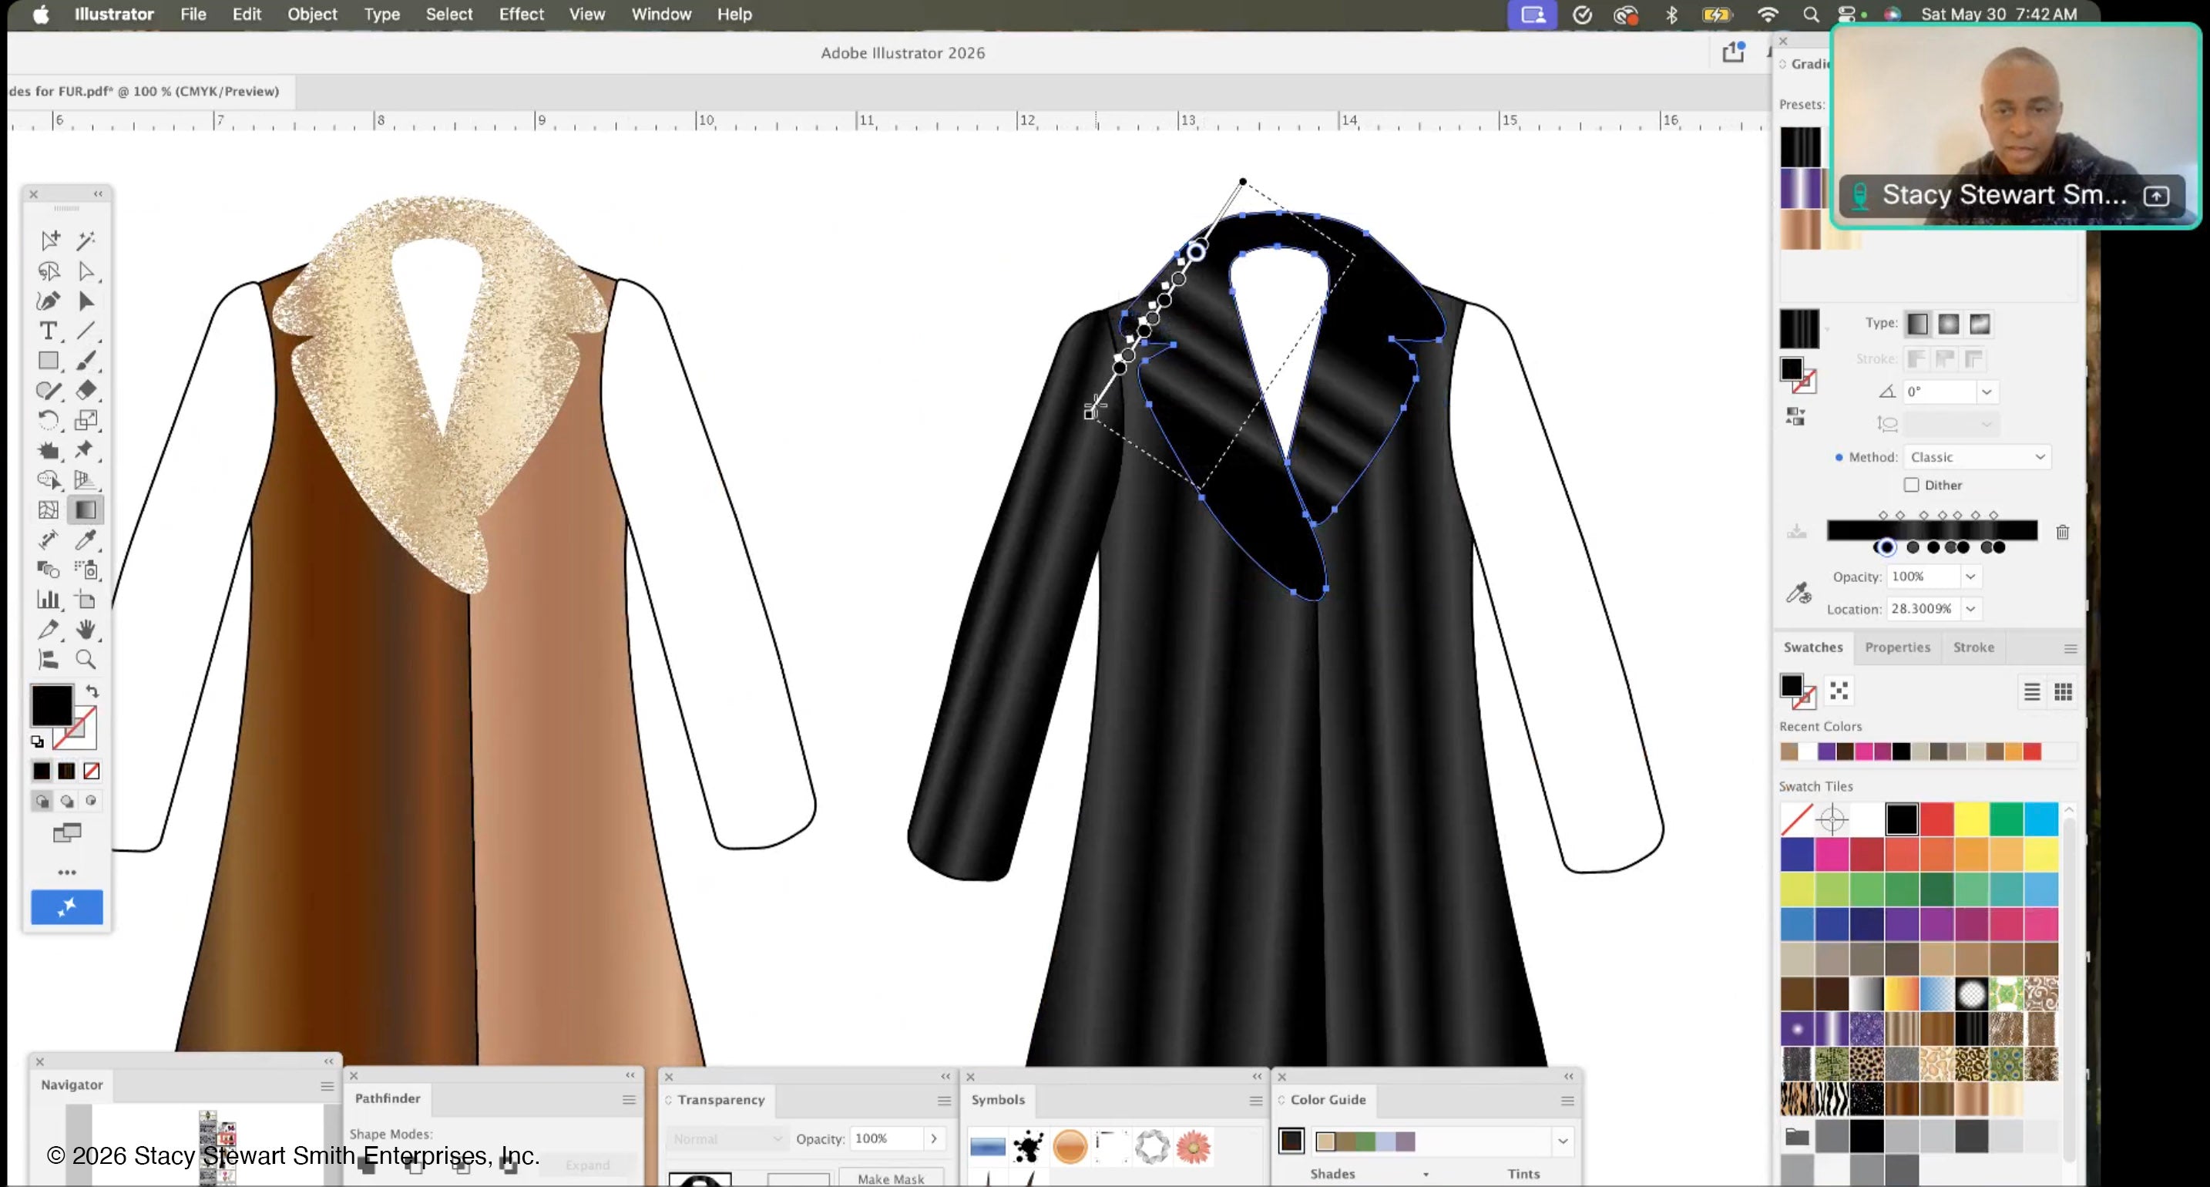Select the Blend tool
The image size is (2210, 1187).
point(49,570)
